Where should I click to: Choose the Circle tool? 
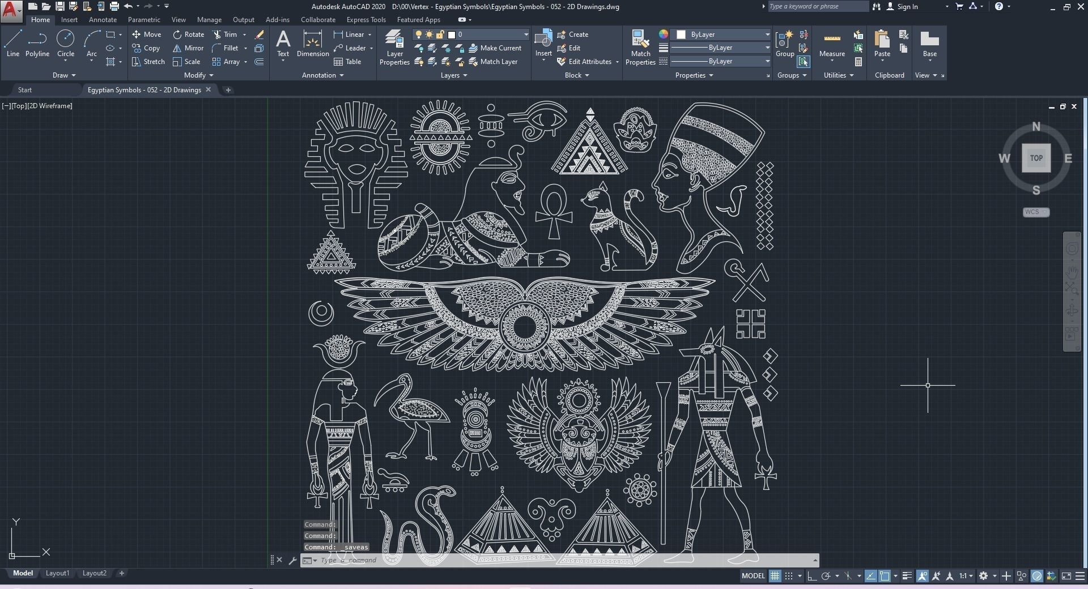66,44
